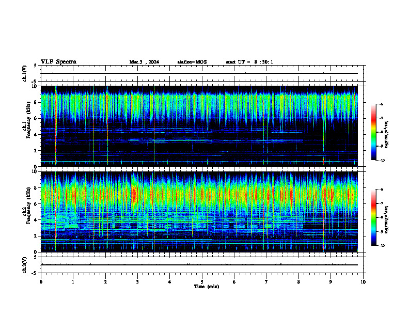The height and width of the screenshot is (316, 409).
Task: Click the "10" minute time tick label
Action: pyautogui.click(x=363, y=282)
